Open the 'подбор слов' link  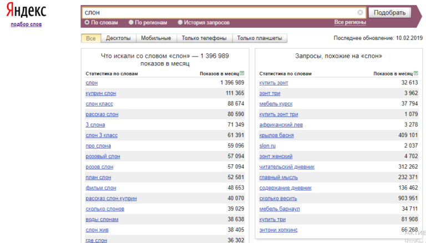(x=26, y=24)
